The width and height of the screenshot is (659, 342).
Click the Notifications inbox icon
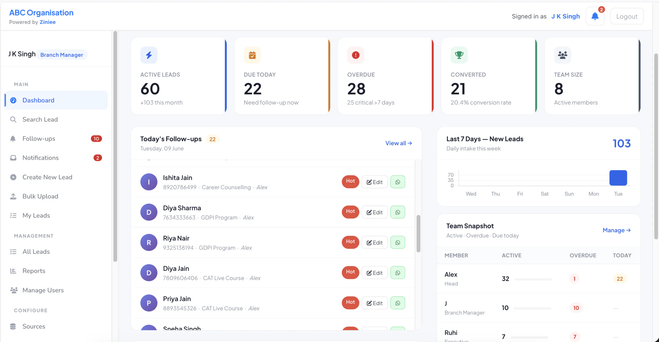(13, 158)
